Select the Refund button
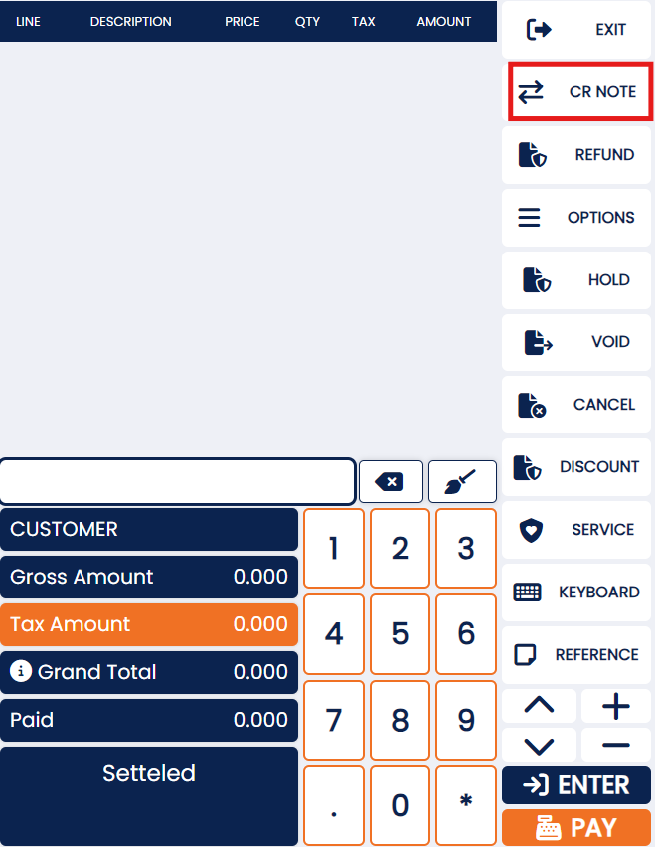 click(x=576, y=155)
